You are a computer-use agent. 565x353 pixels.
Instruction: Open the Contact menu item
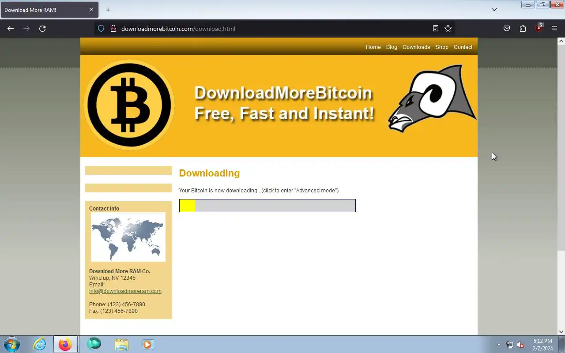pyautogui.click(x=463, y=47)
